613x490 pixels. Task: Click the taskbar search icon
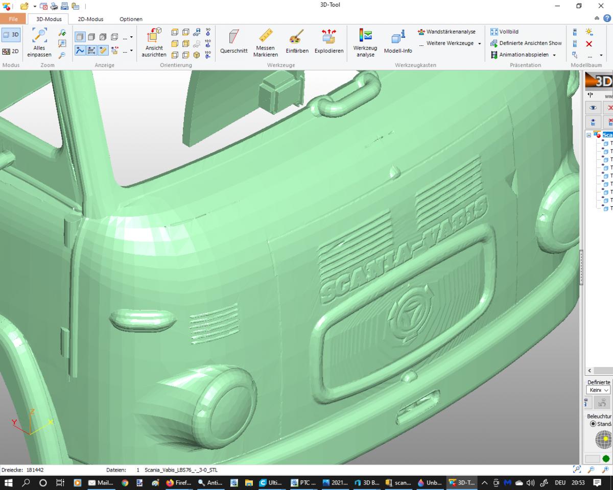(26, 482)
